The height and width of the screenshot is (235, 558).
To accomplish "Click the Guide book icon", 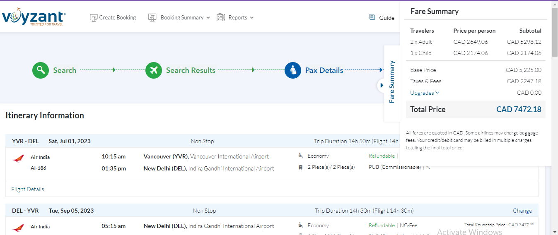I will (x=372, y=17).
